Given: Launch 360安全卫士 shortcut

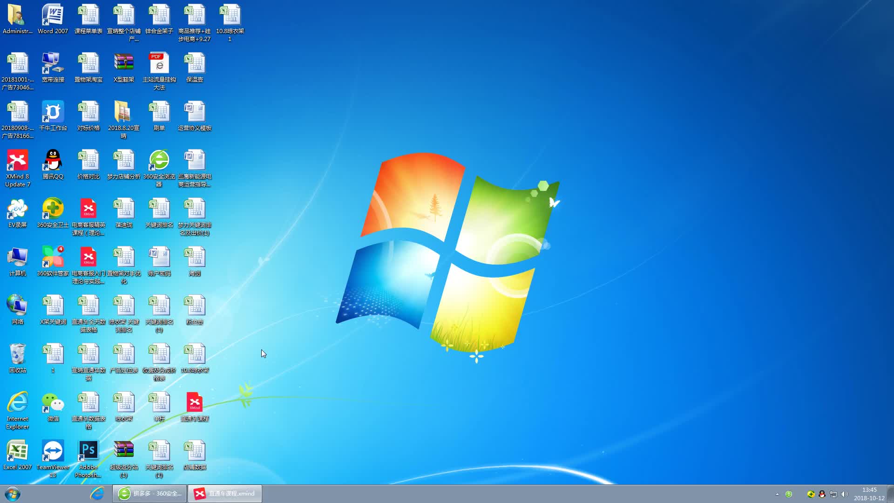Looking at the screenshot, I should pyautogui.click(x=53, y=213).
